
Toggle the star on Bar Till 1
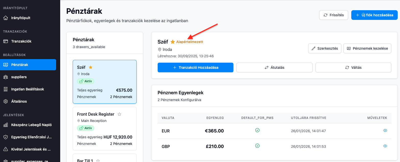click(x=98, y=161)
